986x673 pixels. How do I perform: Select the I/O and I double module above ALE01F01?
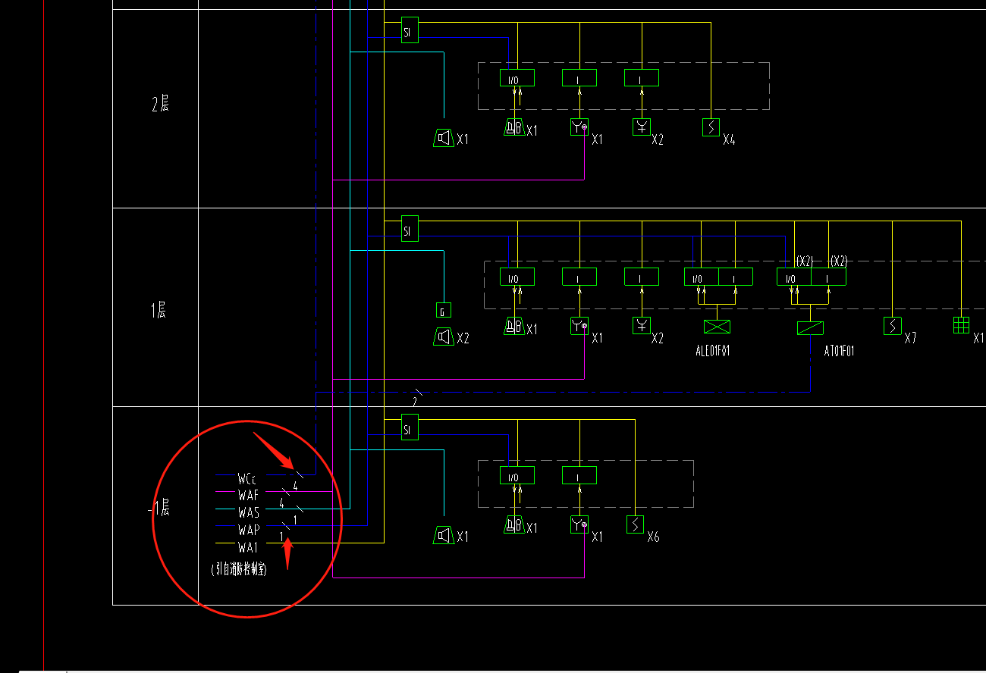(x=718, y=277)
